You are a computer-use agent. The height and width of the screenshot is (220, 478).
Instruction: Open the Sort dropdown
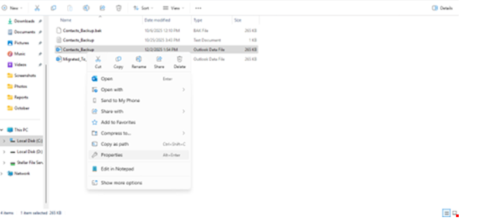click(143, 8)
